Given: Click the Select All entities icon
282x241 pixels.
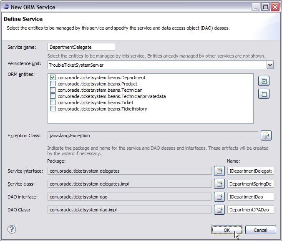Looking at the screenshot, I should point(264,81).
